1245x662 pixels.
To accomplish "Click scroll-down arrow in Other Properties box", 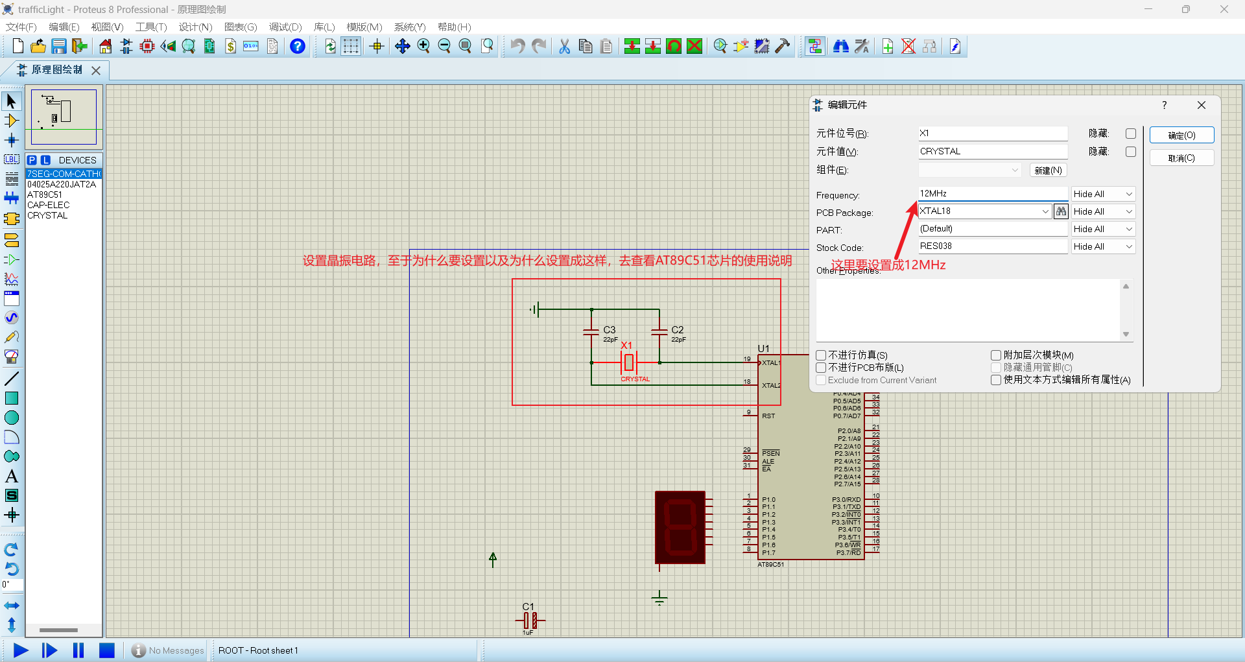I will click(1126, 335).
